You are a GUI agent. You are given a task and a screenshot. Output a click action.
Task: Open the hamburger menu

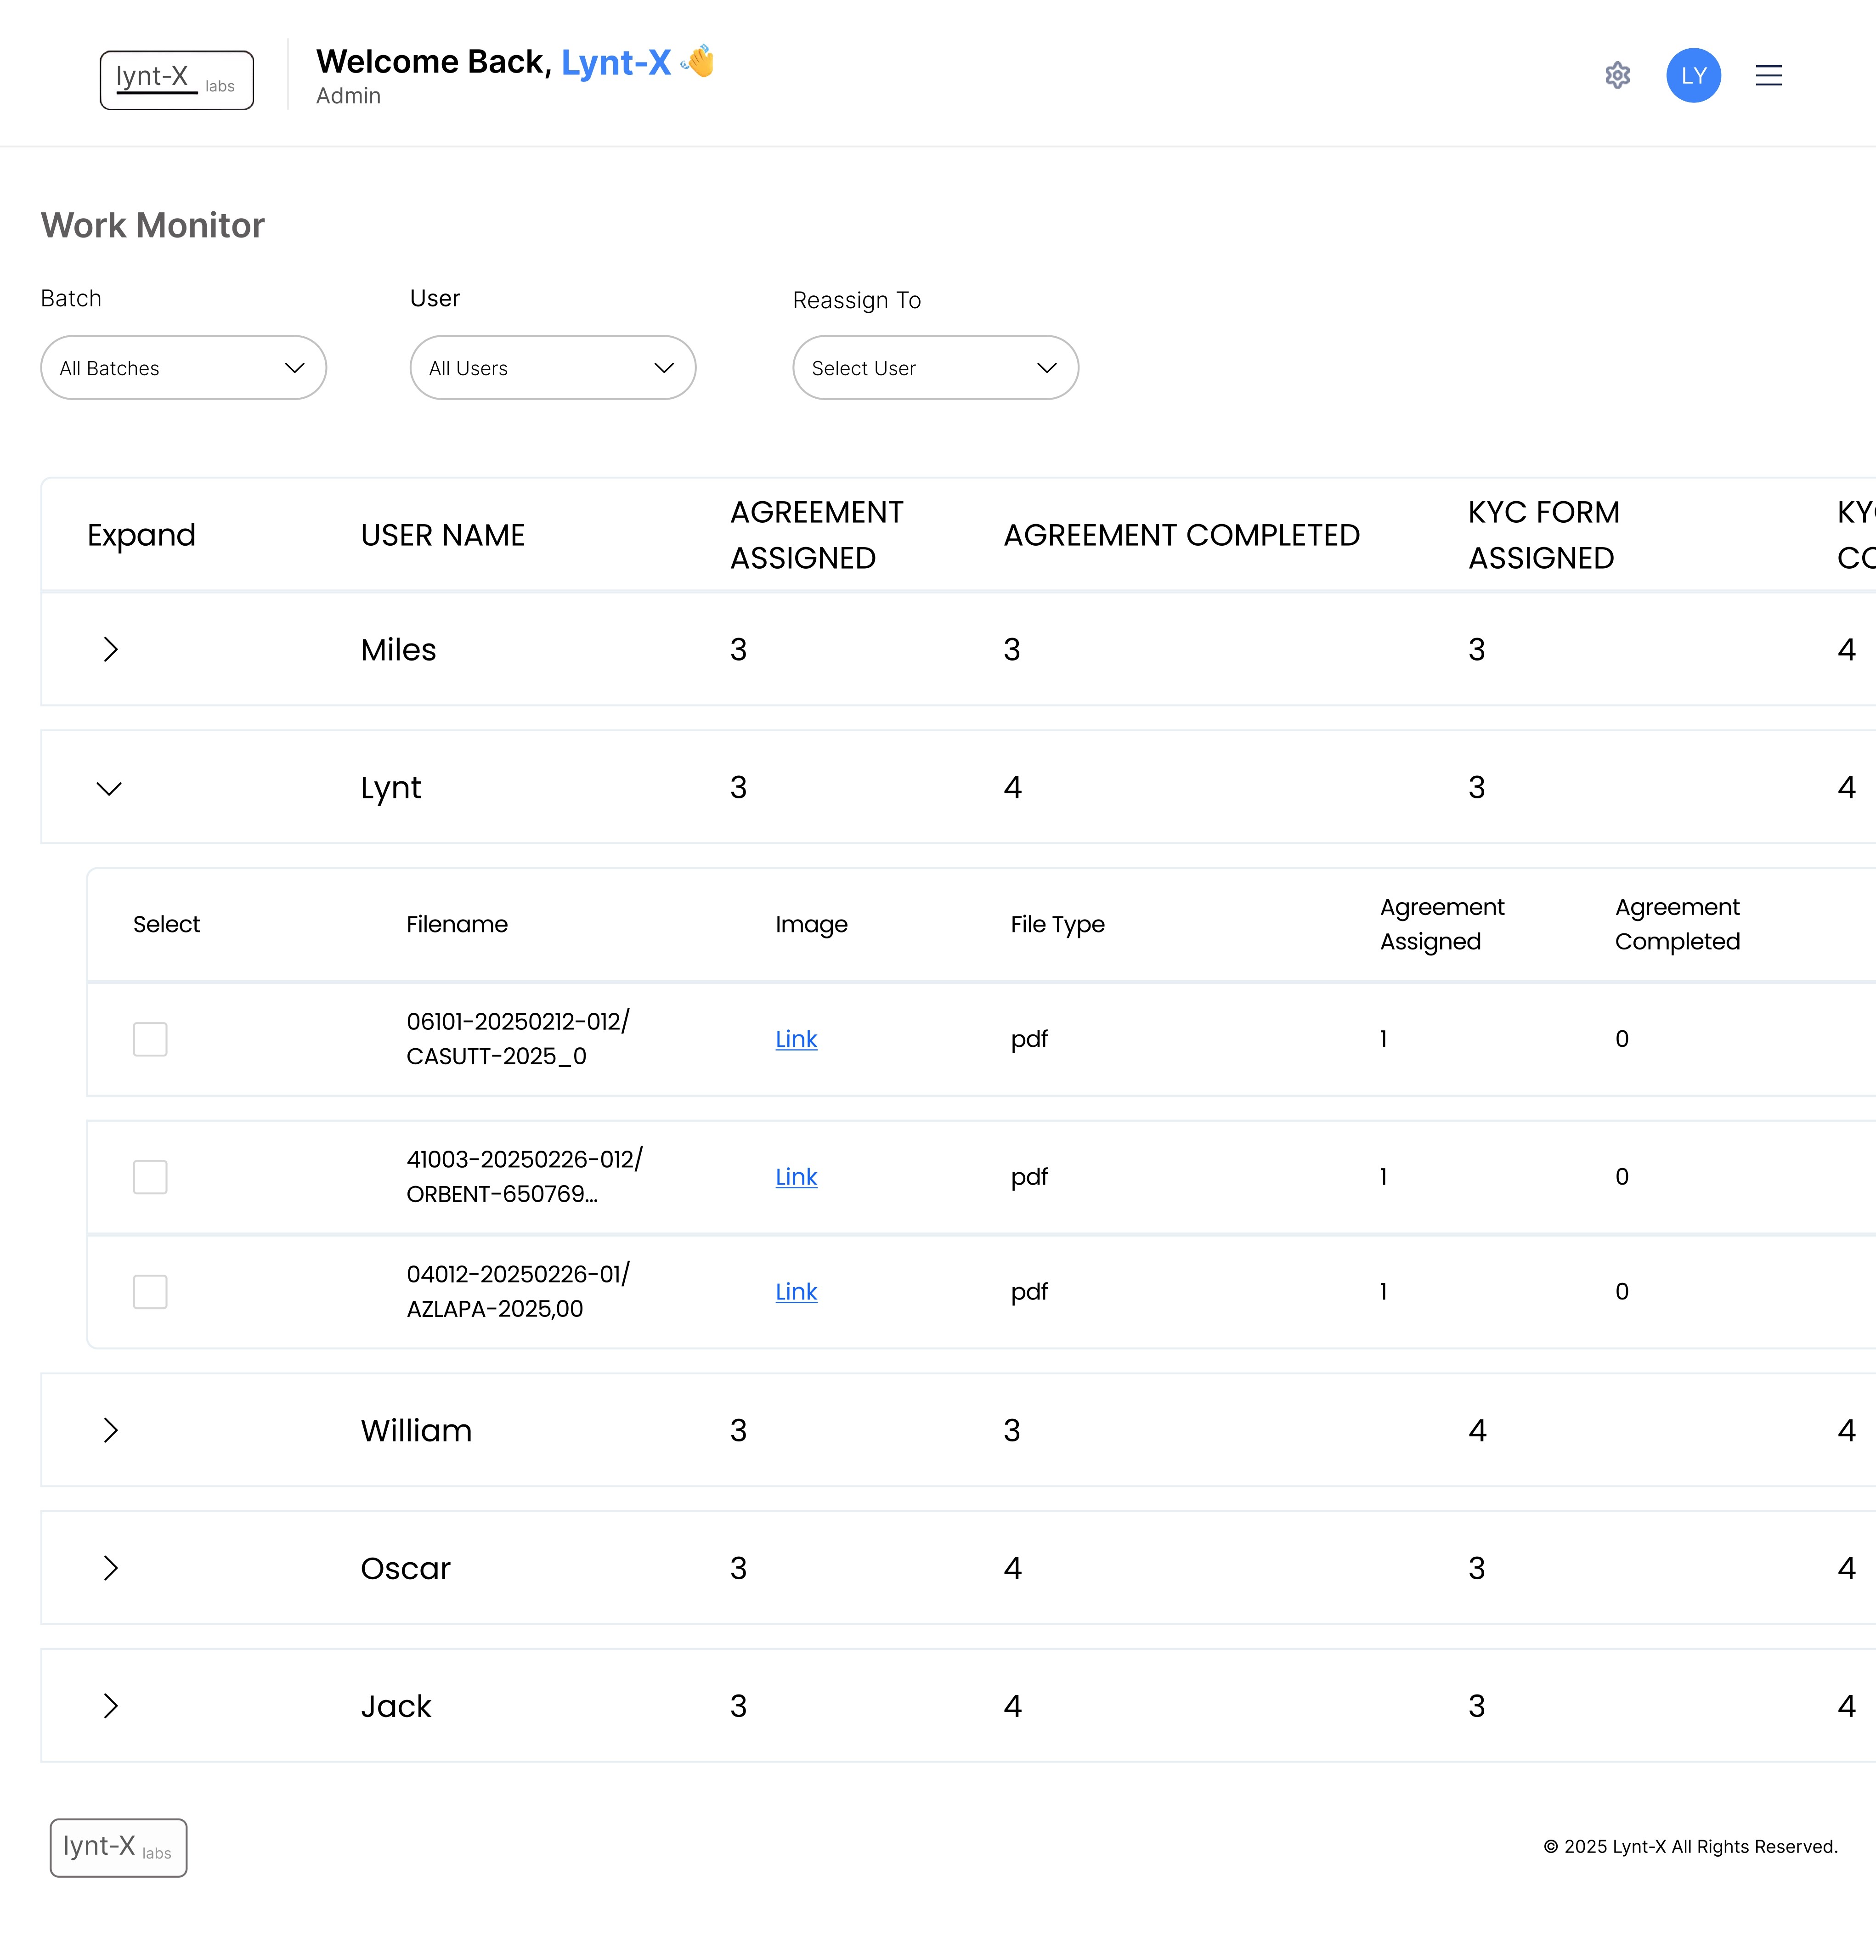point(1768,75)
